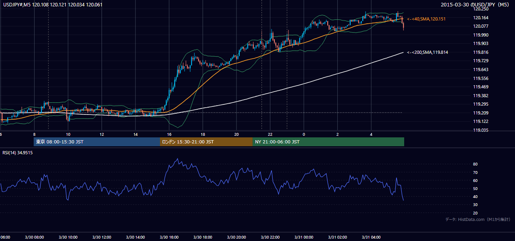Click RSI axis level 50
Screen dimensions: 515x241
pyautogui.click(x=476, y=188)
